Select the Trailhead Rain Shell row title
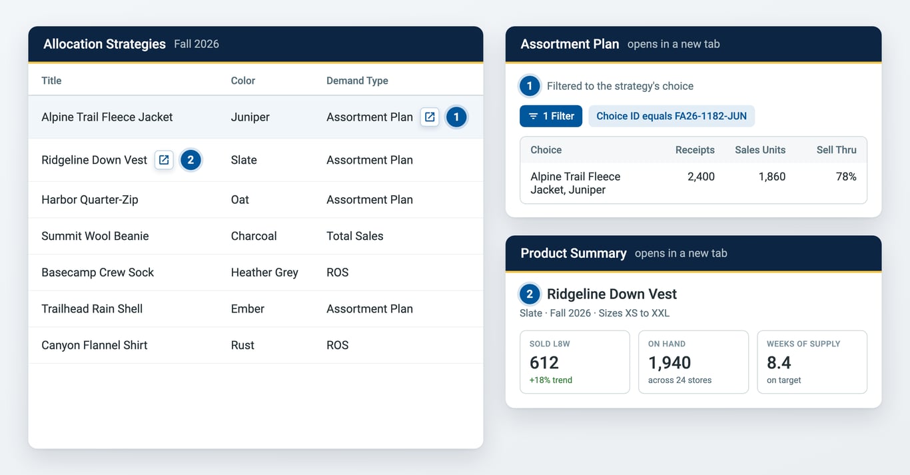Image resolution: width=910 pixels, height=475 pixels. [92, 308]
